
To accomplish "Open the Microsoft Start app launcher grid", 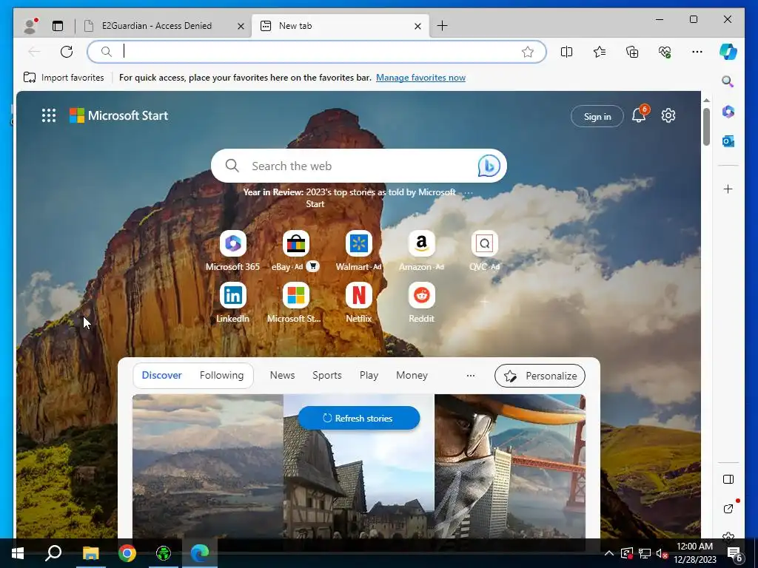I will 49,115.
